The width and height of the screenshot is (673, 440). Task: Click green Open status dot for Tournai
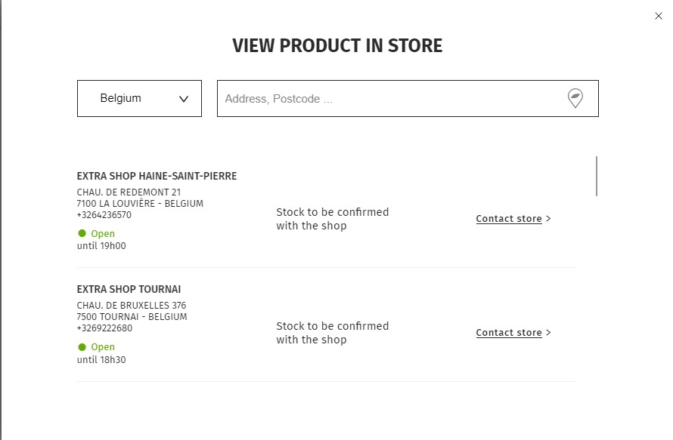pyautogui.click(x=82, y=346)
